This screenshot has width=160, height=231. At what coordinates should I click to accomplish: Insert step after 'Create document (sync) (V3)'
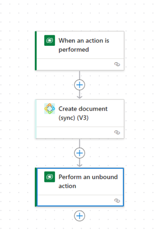point(80,153)
